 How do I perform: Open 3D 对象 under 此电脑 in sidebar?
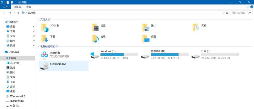point(15,63)
